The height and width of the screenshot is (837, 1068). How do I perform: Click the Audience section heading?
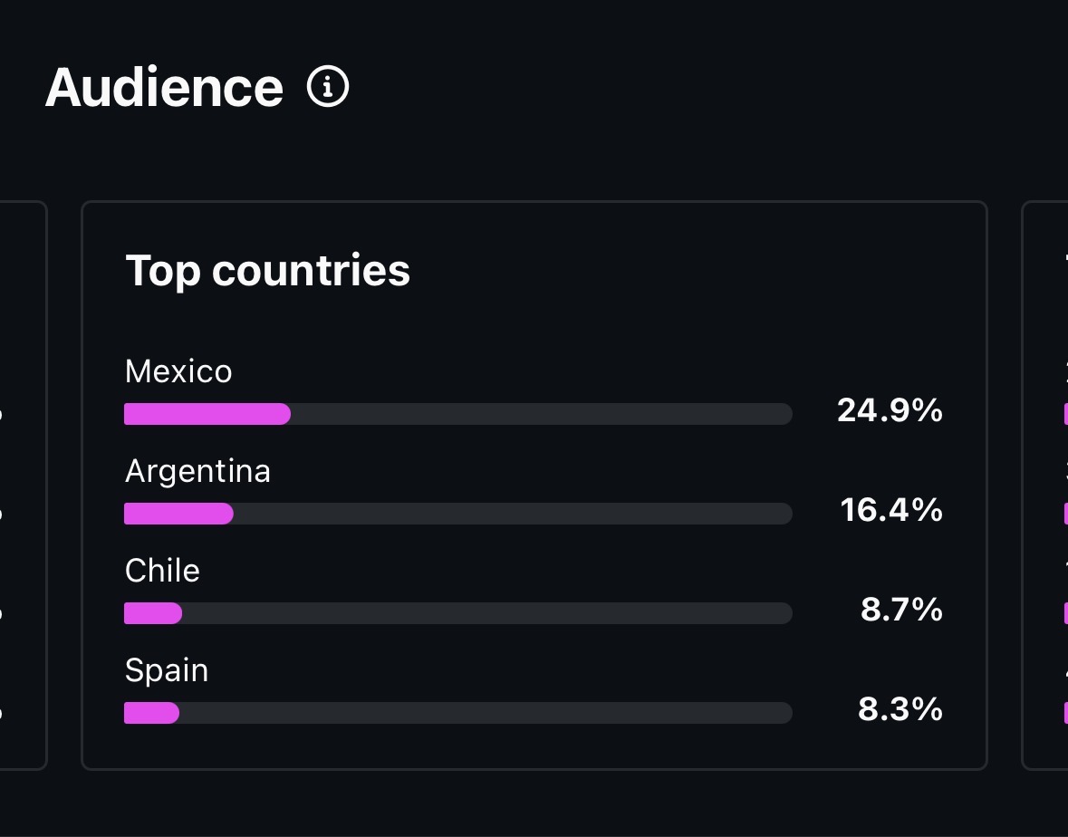tap(164, 87)
